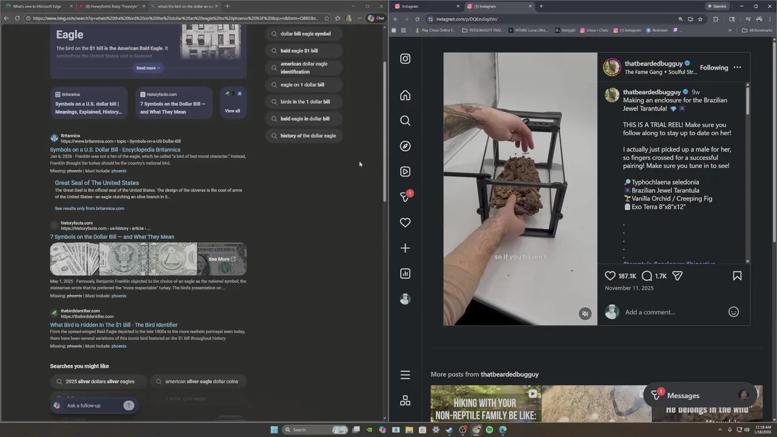Open thatbeardedbugguy profile from post header
Screen dimensions: 777x437
pyautogui.click(x=654, y=63)
